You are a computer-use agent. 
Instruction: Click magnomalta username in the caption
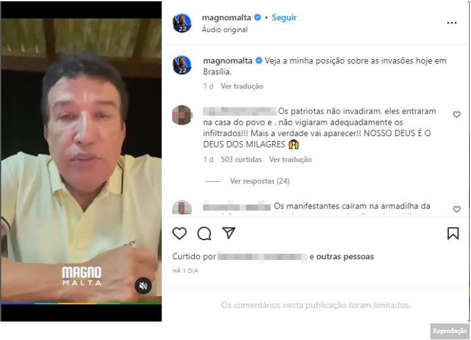(227, 61)
